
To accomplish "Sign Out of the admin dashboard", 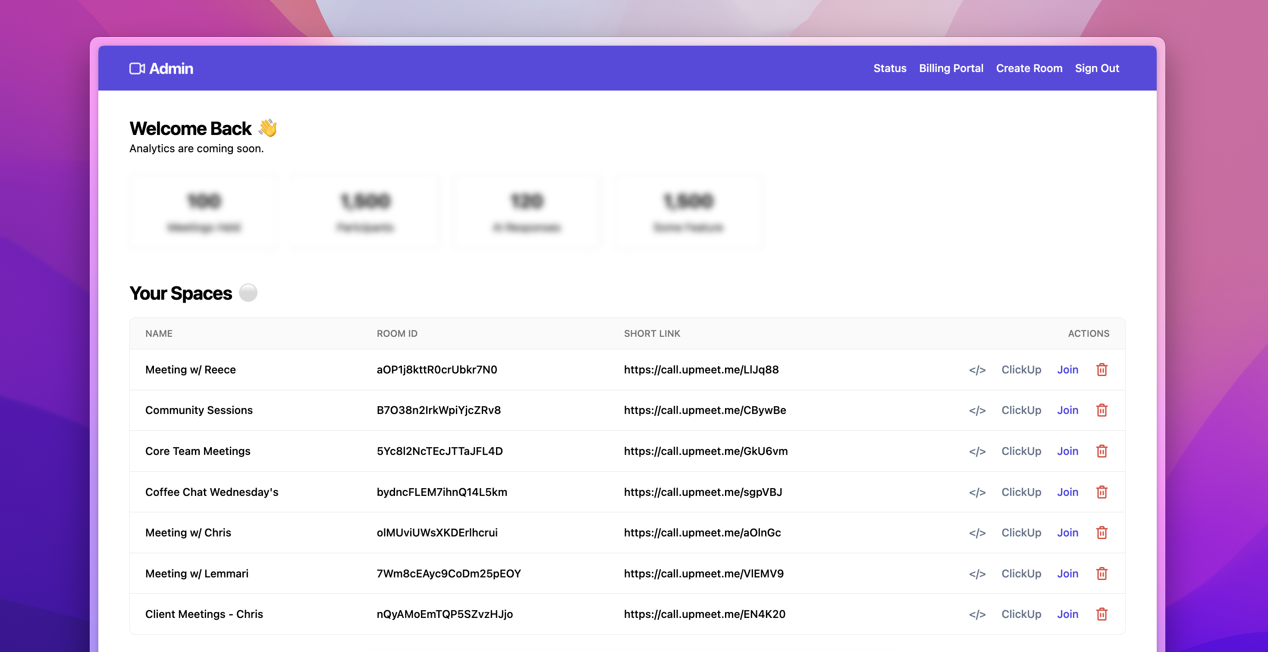I will pyautogui.click(x=1097, y=69).
